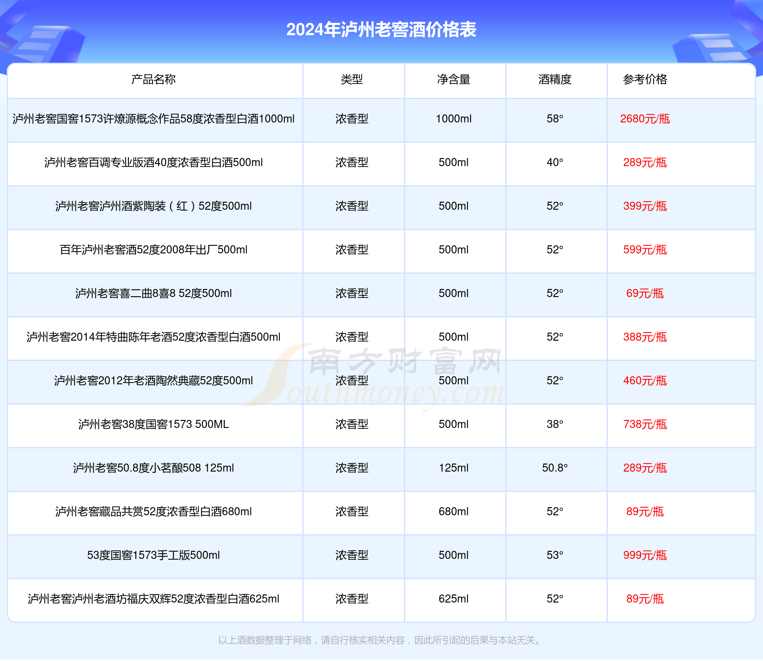Select the 国窖1573许燎源概念作品58度 product name
This screenshot has height=661, width=763.
click(x=153, y=119)
